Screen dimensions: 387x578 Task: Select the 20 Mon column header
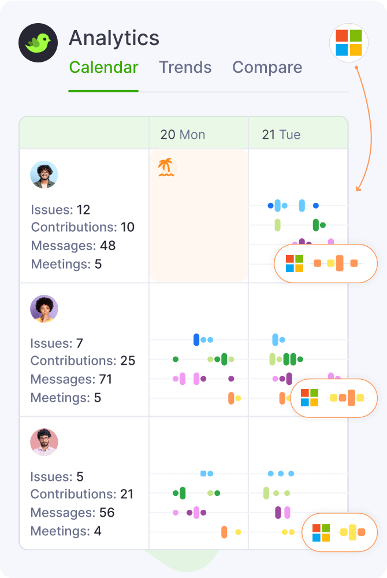click(183, 135)
